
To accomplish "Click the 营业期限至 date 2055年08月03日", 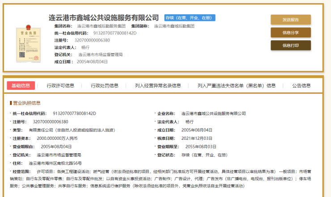I will 201,147.
